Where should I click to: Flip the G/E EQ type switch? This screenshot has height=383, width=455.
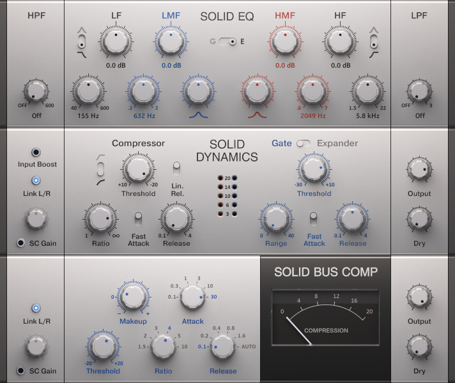(x=227, y=41)
